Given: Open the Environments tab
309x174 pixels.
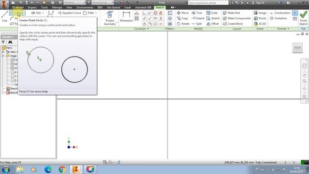Looking at the screenshot, I should coord(85,8).
